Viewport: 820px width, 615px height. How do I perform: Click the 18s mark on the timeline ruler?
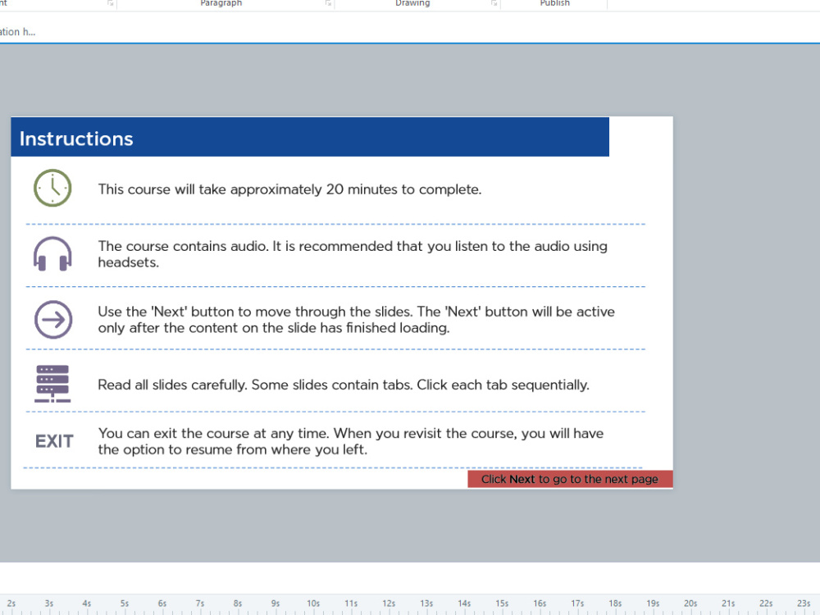[615, 604]
